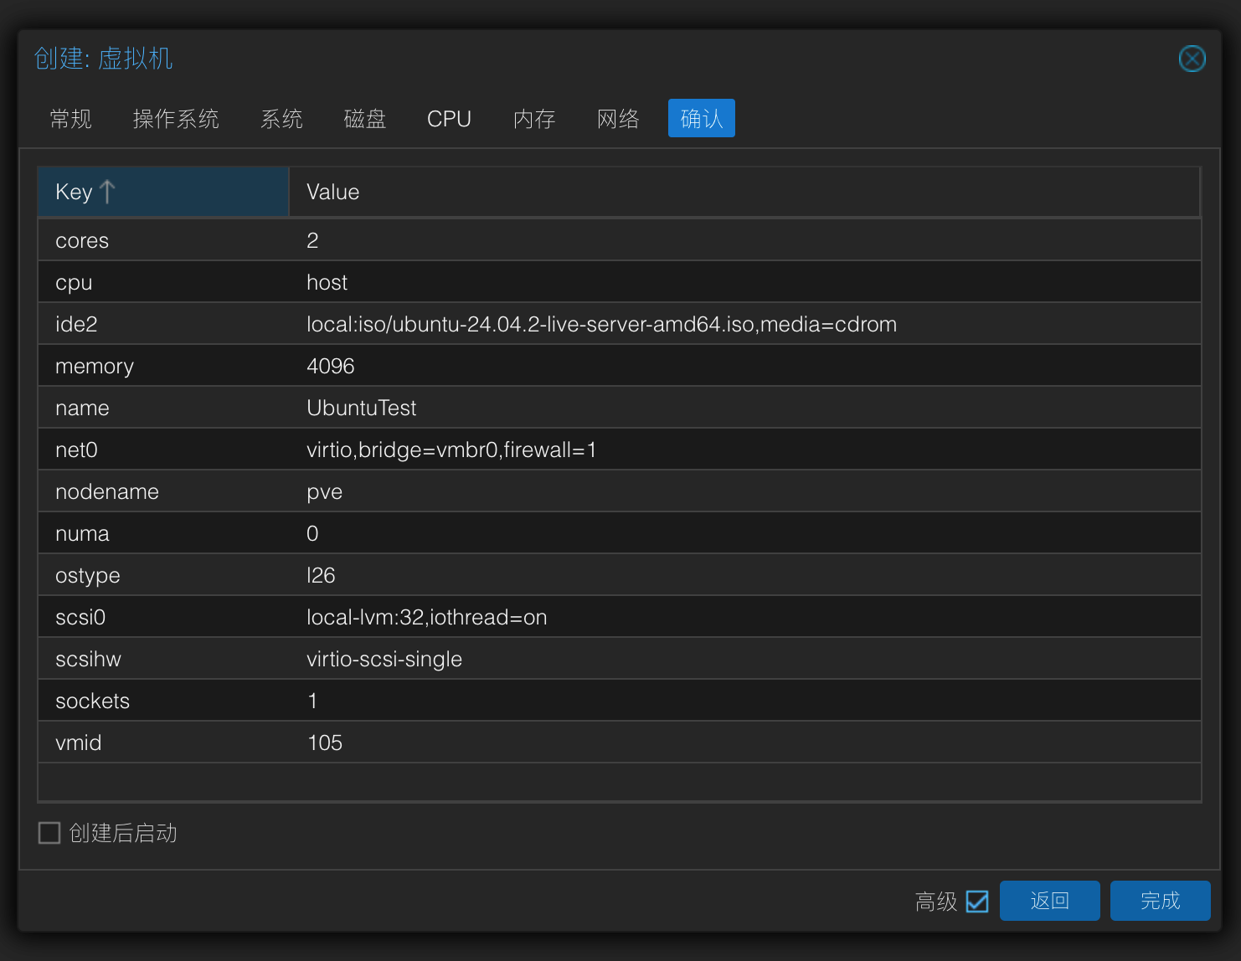
Task: Select the scsi0 local-lvm row
Action: (620, 617)
